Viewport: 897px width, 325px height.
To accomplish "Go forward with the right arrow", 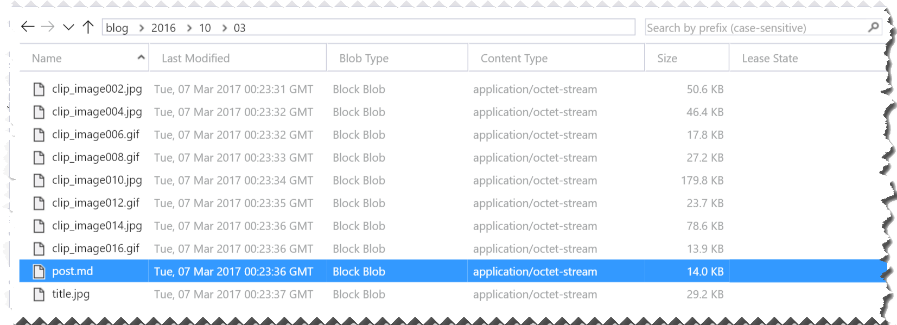I will (48, 27).
